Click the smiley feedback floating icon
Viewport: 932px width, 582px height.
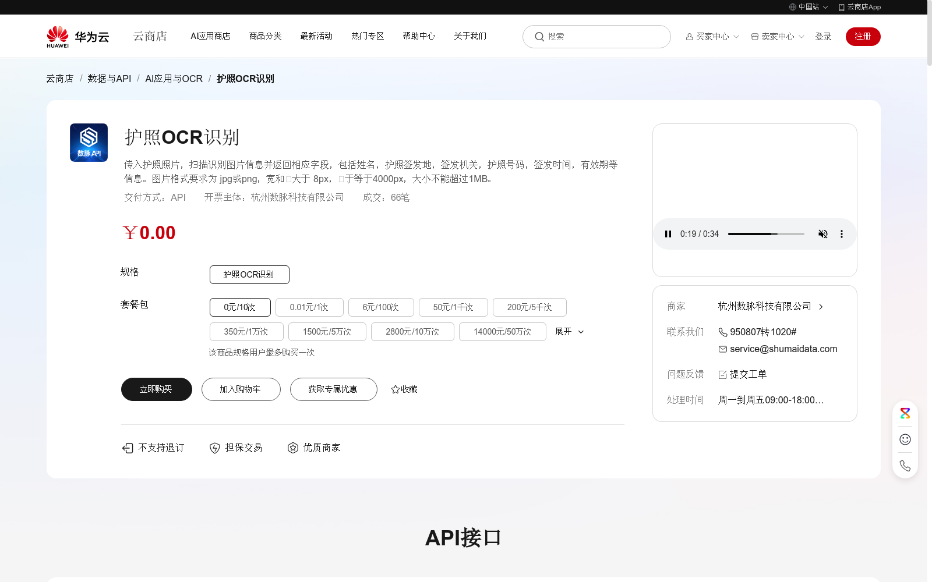(x=905, y=439)
